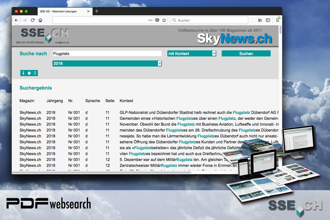Open the page actions three-dot menu

coord(150,20)
